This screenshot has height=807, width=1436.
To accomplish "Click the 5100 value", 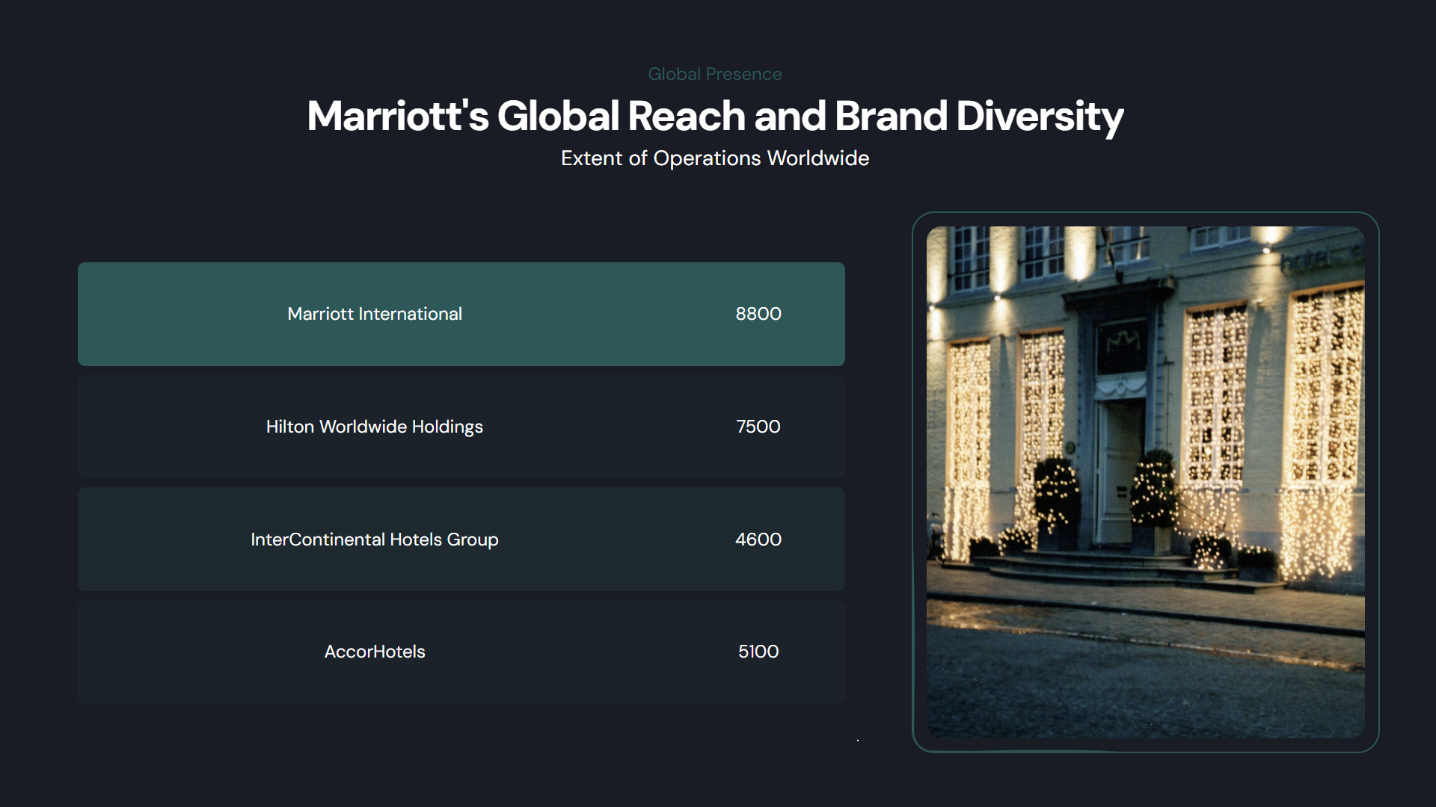I will (758, 652).
